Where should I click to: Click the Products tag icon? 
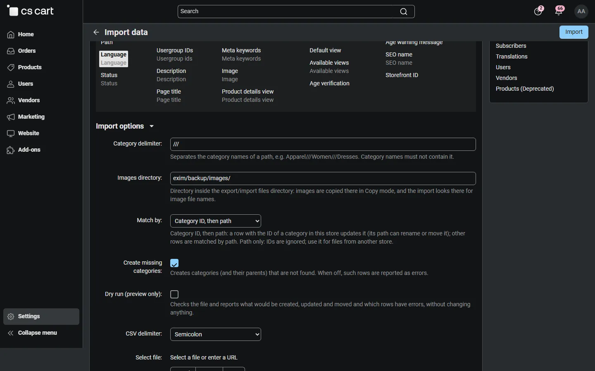[11, 68]
